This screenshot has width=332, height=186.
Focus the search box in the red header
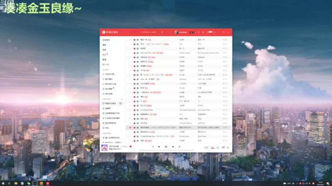[149, 32]
